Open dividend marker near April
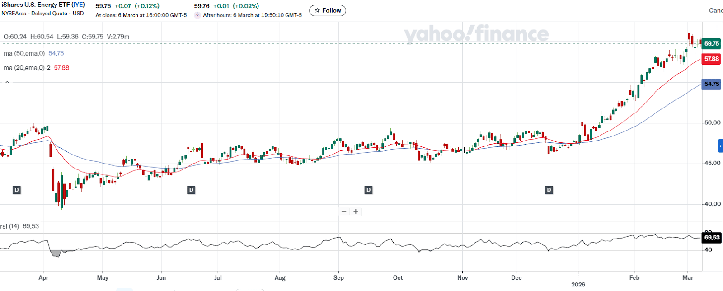Screen dimensions: 723x291 [x=17, y=190]
